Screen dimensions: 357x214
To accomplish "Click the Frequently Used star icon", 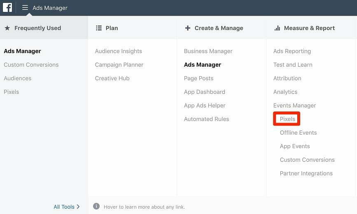I will tap(7, 28).
